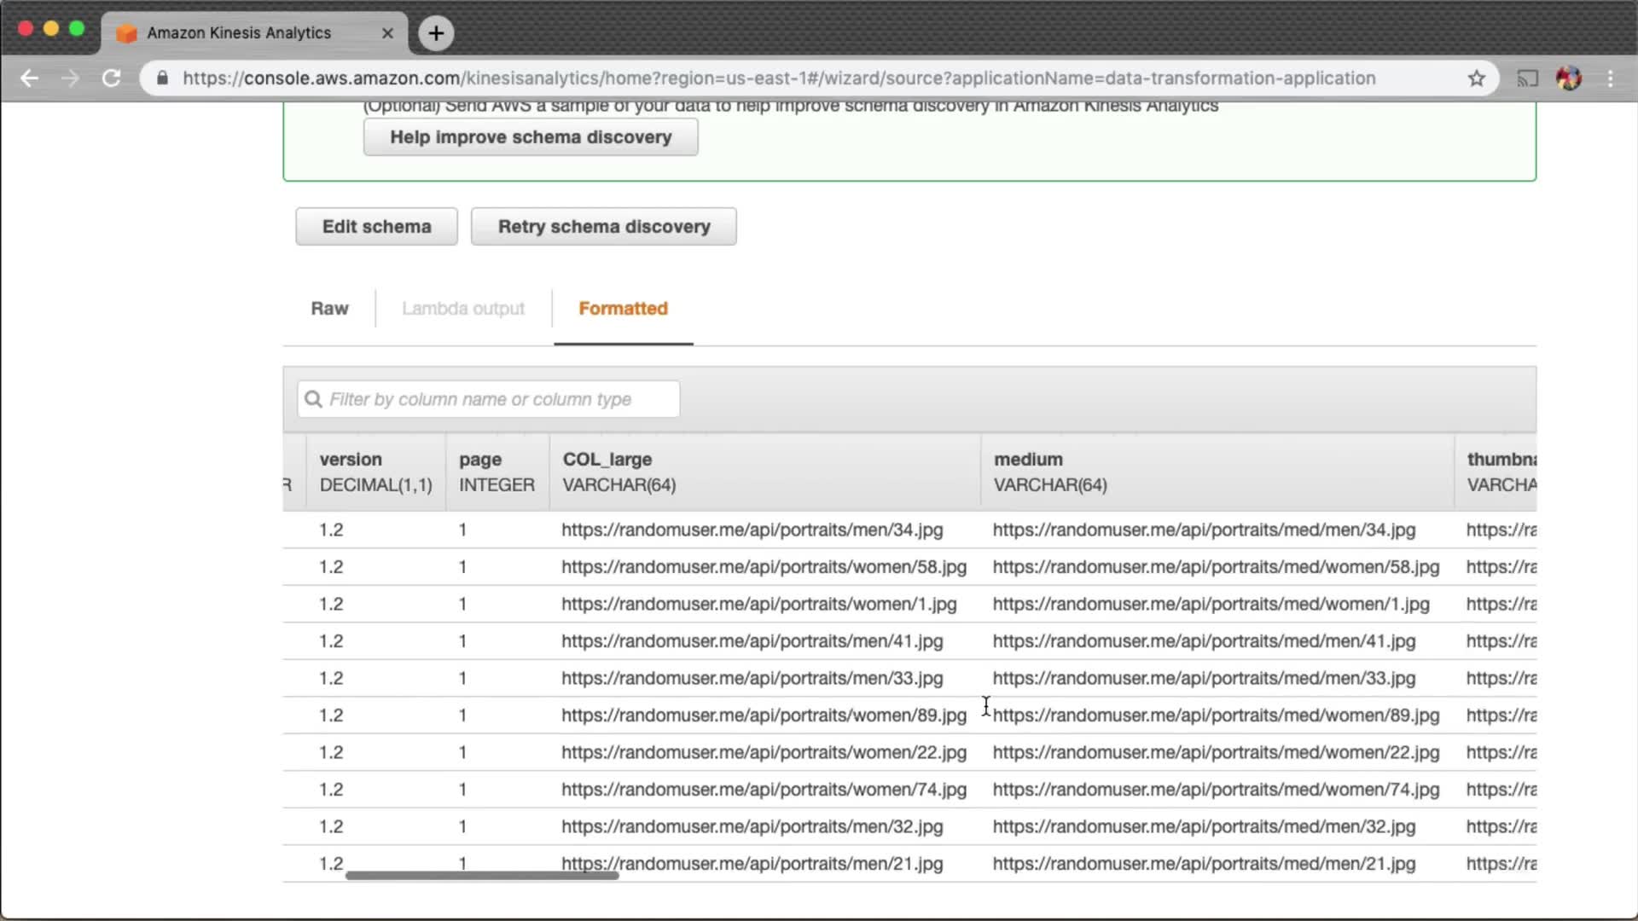Open a new tab with plus icon
This screenshot has height=921, width=1638.
(x=436, y=33)
